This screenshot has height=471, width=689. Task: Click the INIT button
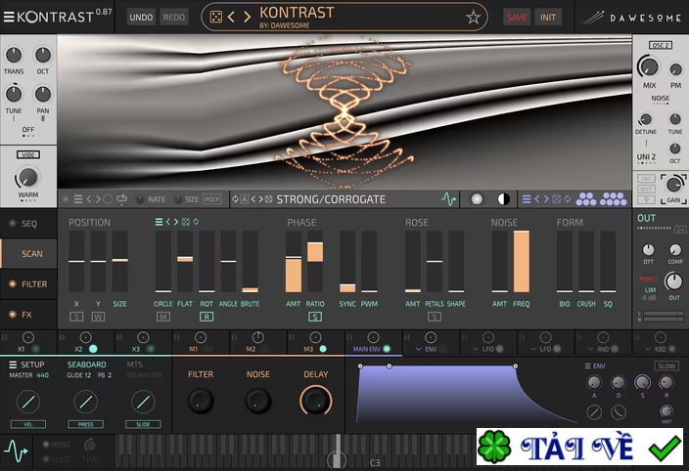pyautogui.click(x=548, y=18)
